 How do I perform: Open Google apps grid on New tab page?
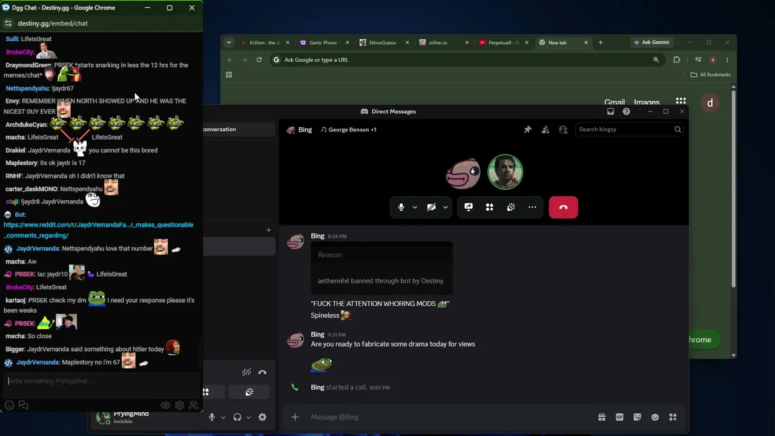click(x=681, y=102)
